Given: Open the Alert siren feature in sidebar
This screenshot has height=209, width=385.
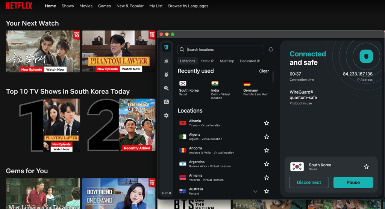Looking at the screenshot, I should click(166, 61).
